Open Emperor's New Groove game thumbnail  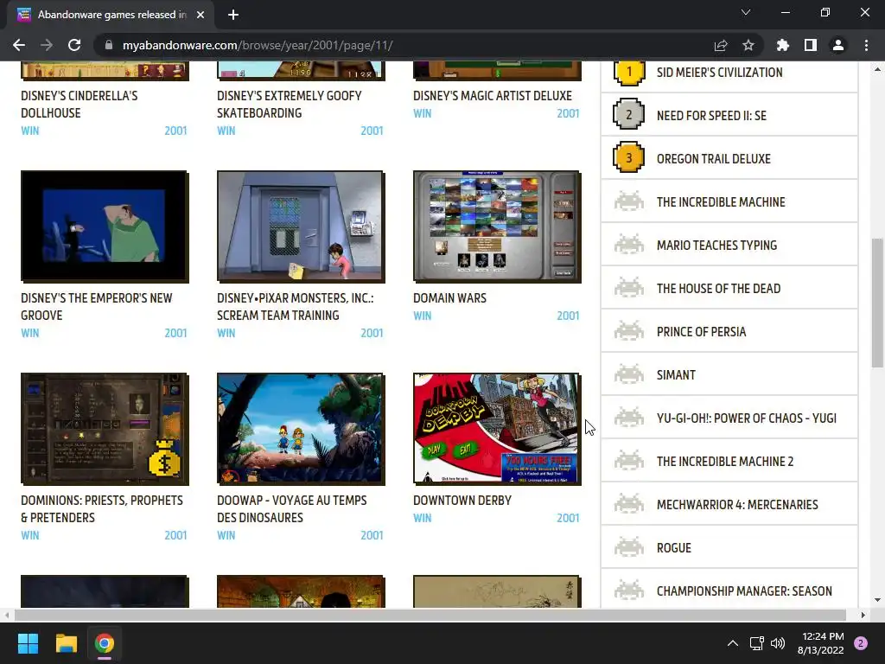pyautogui.click(x=105, y=227)
